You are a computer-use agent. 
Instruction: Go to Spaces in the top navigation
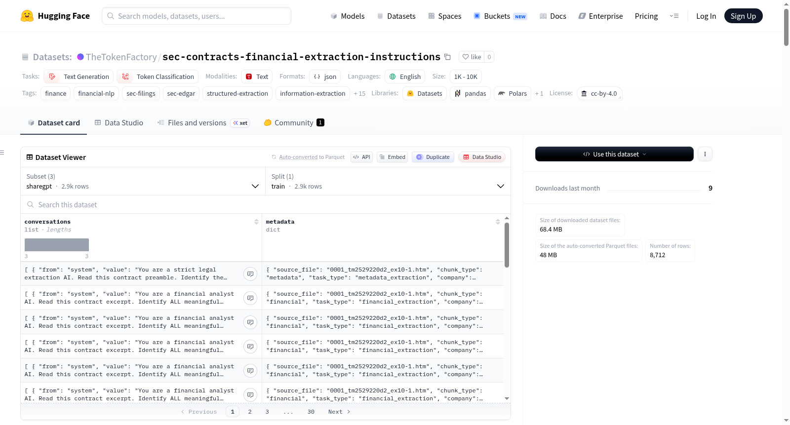pos(444,16)
